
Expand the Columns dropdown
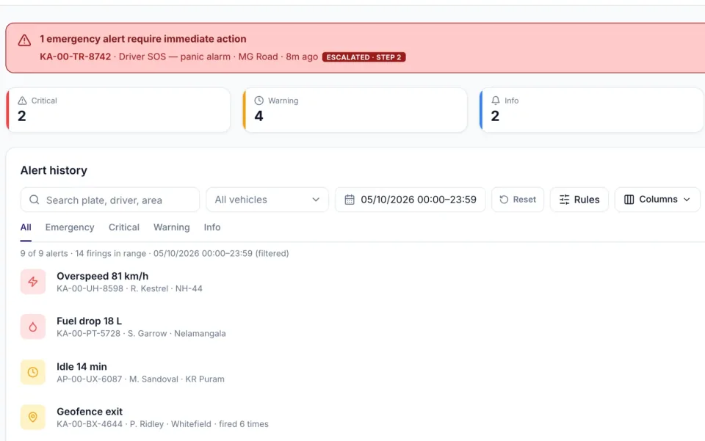[x=657, y=200]
